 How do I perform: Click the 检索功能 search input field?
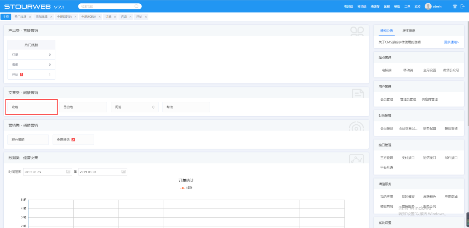click(x=107, y=6)
